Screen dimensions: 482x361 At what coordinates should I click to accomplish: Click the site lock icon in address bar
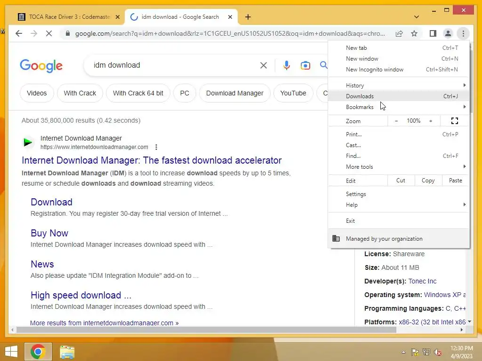68,33
